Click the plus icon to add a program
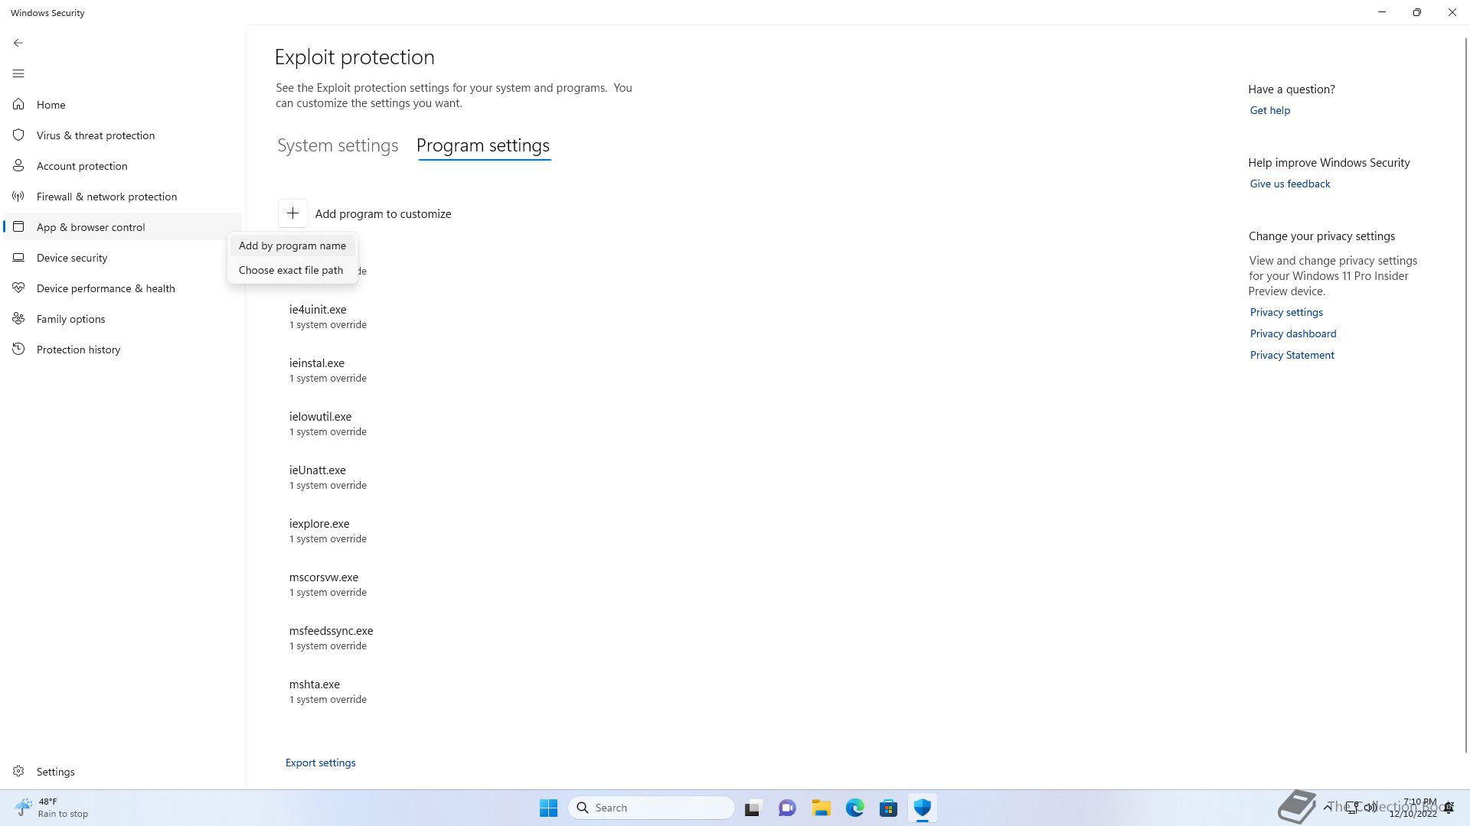The width and height of the screenshot is (1470, 826). tap(292, 213)
